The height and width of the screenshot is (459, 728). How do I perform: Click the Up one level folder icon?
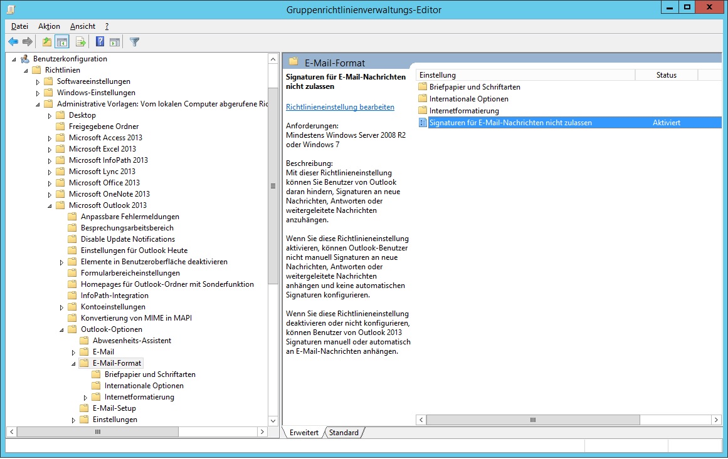pyautogui.click(x=47, y=42)
